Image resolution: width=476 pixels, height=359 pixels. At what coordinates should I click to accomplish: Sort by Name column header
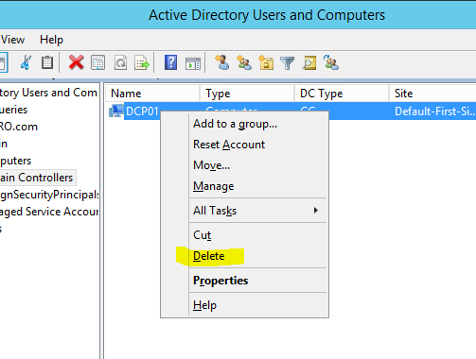(x=152, y=94)
